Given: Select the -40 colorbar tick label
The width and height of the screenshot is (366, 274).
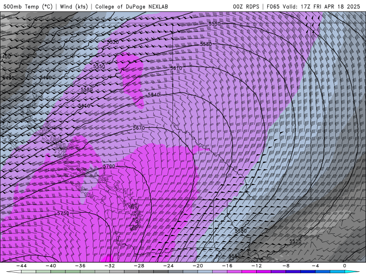Looking at the screenshot, I should click(x=51, y=266).
